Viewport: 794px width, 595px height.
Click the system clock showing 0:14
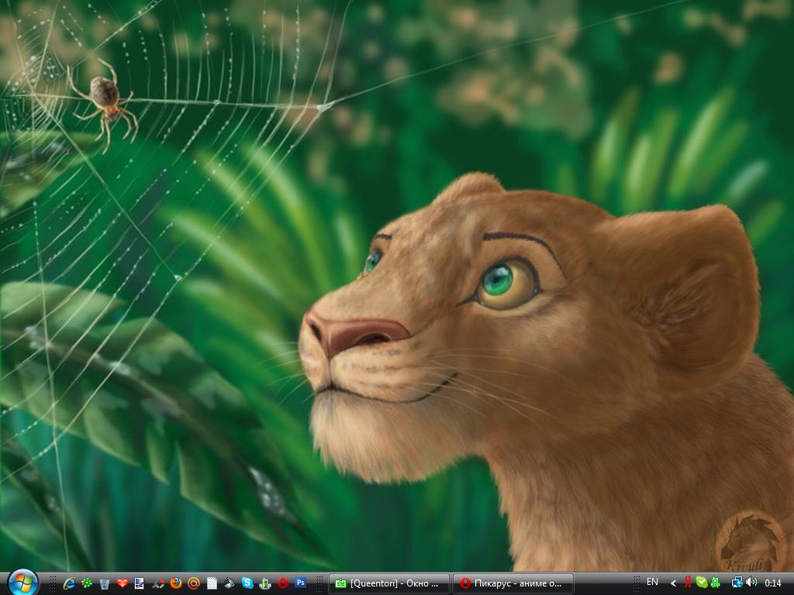[x=773, y=583]
